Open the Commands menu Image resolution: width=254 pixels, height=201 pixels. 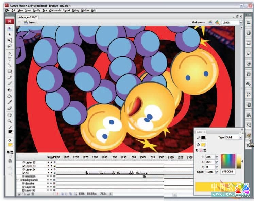tap(55, 10)
